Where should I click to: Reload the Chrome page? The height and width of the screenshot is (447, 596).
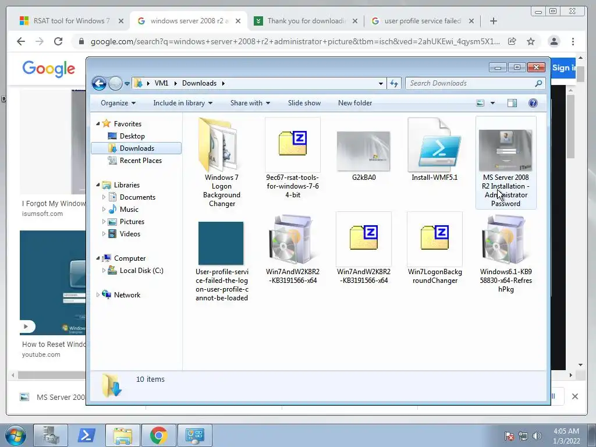[58, 41]
